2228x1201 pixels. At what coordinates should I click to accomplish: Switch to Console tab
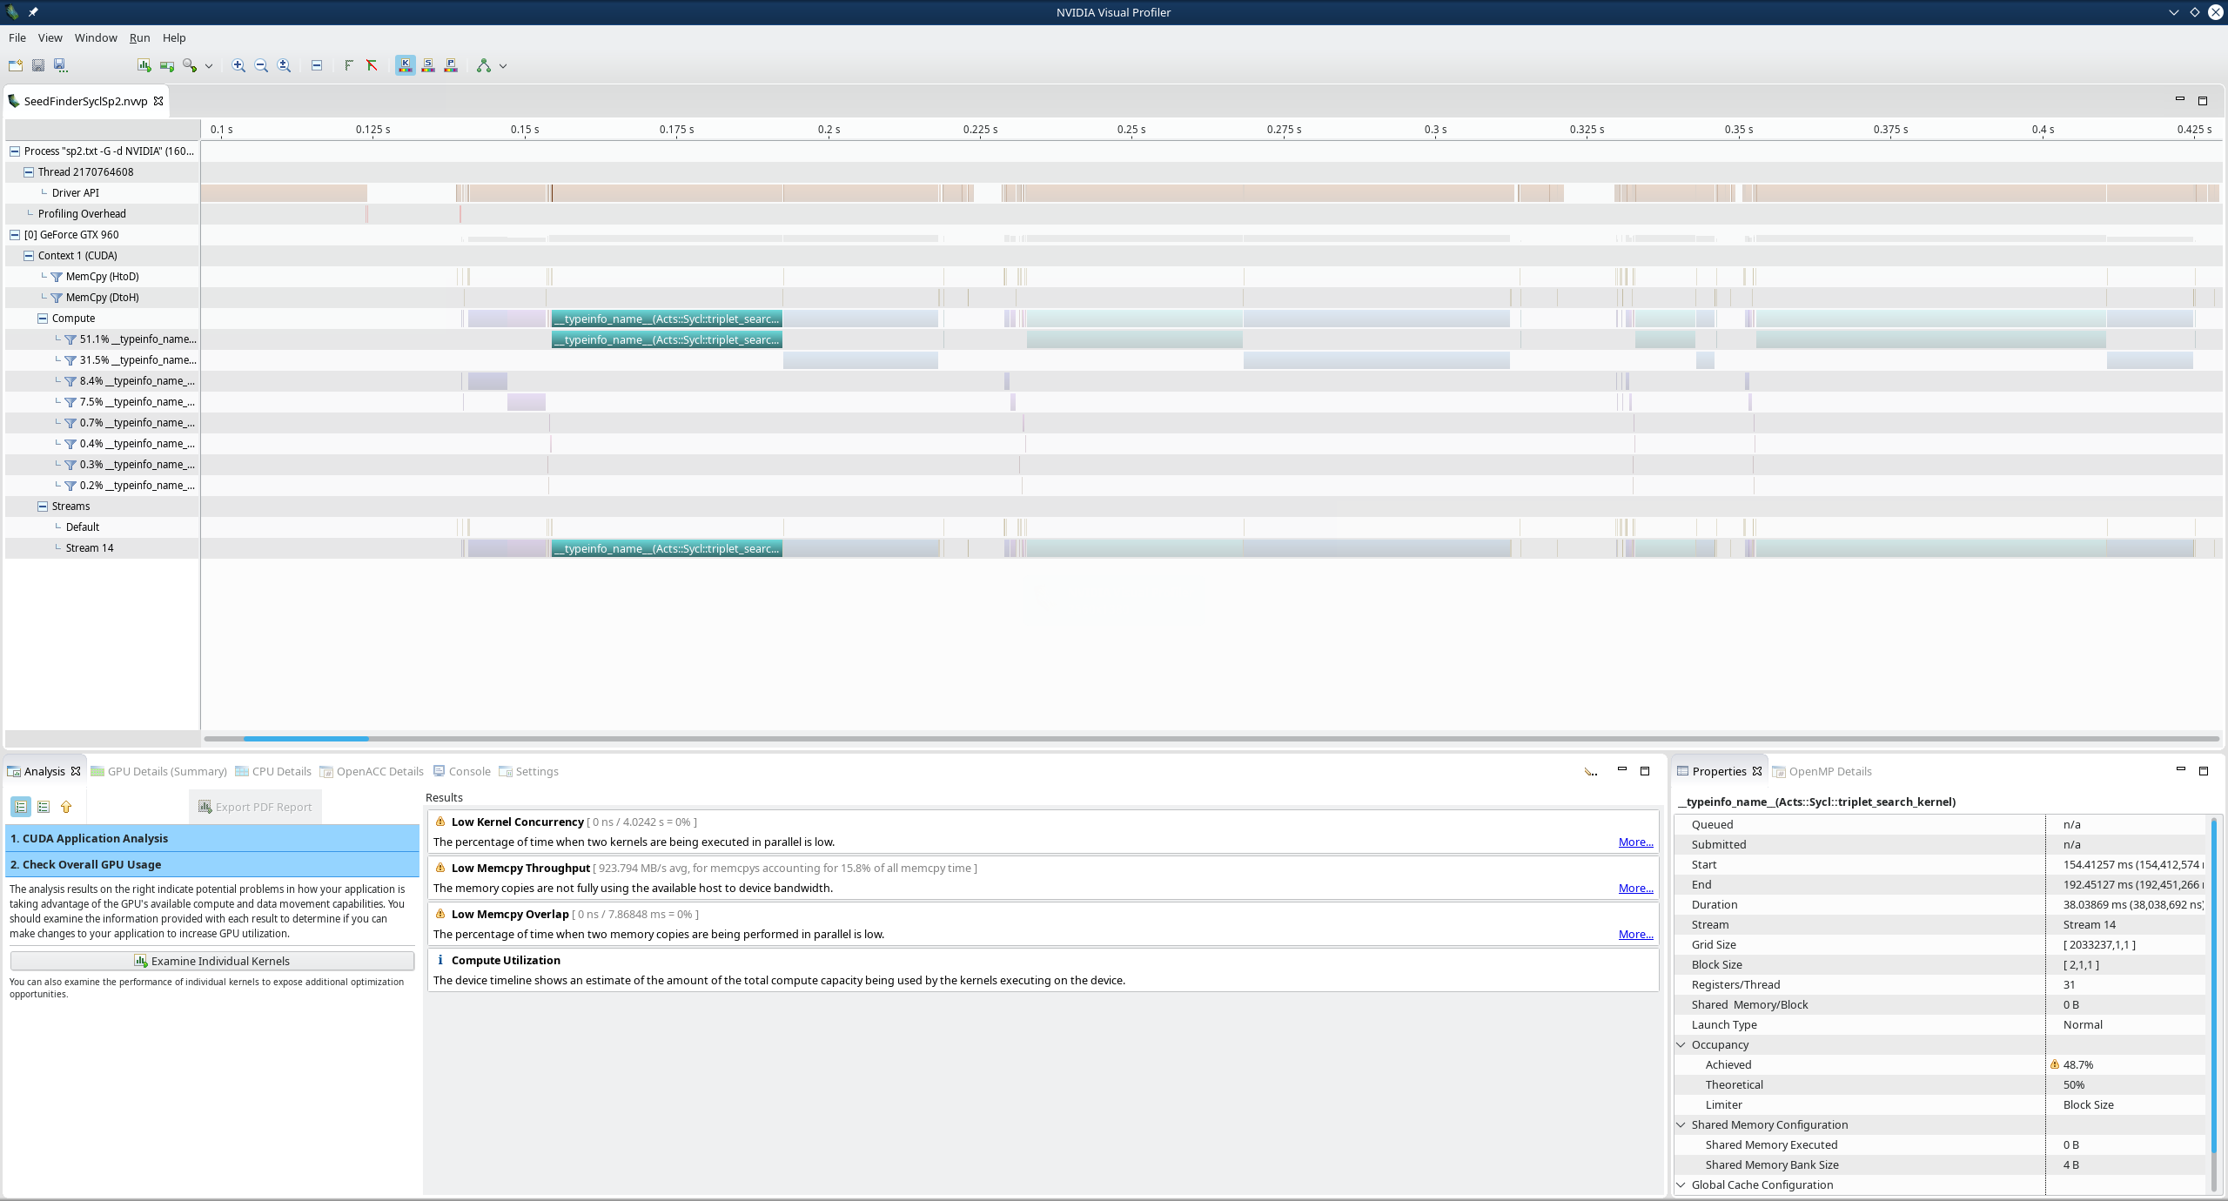(462, 771)
